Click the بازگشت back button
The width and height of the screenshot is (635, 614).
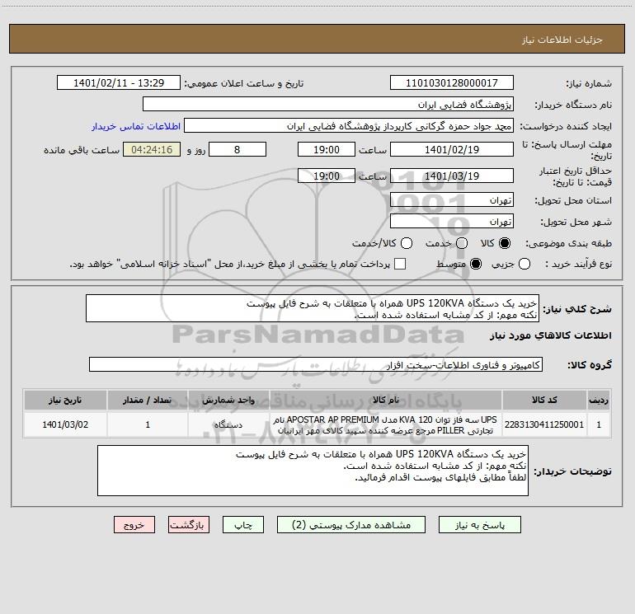pos(189,525)
